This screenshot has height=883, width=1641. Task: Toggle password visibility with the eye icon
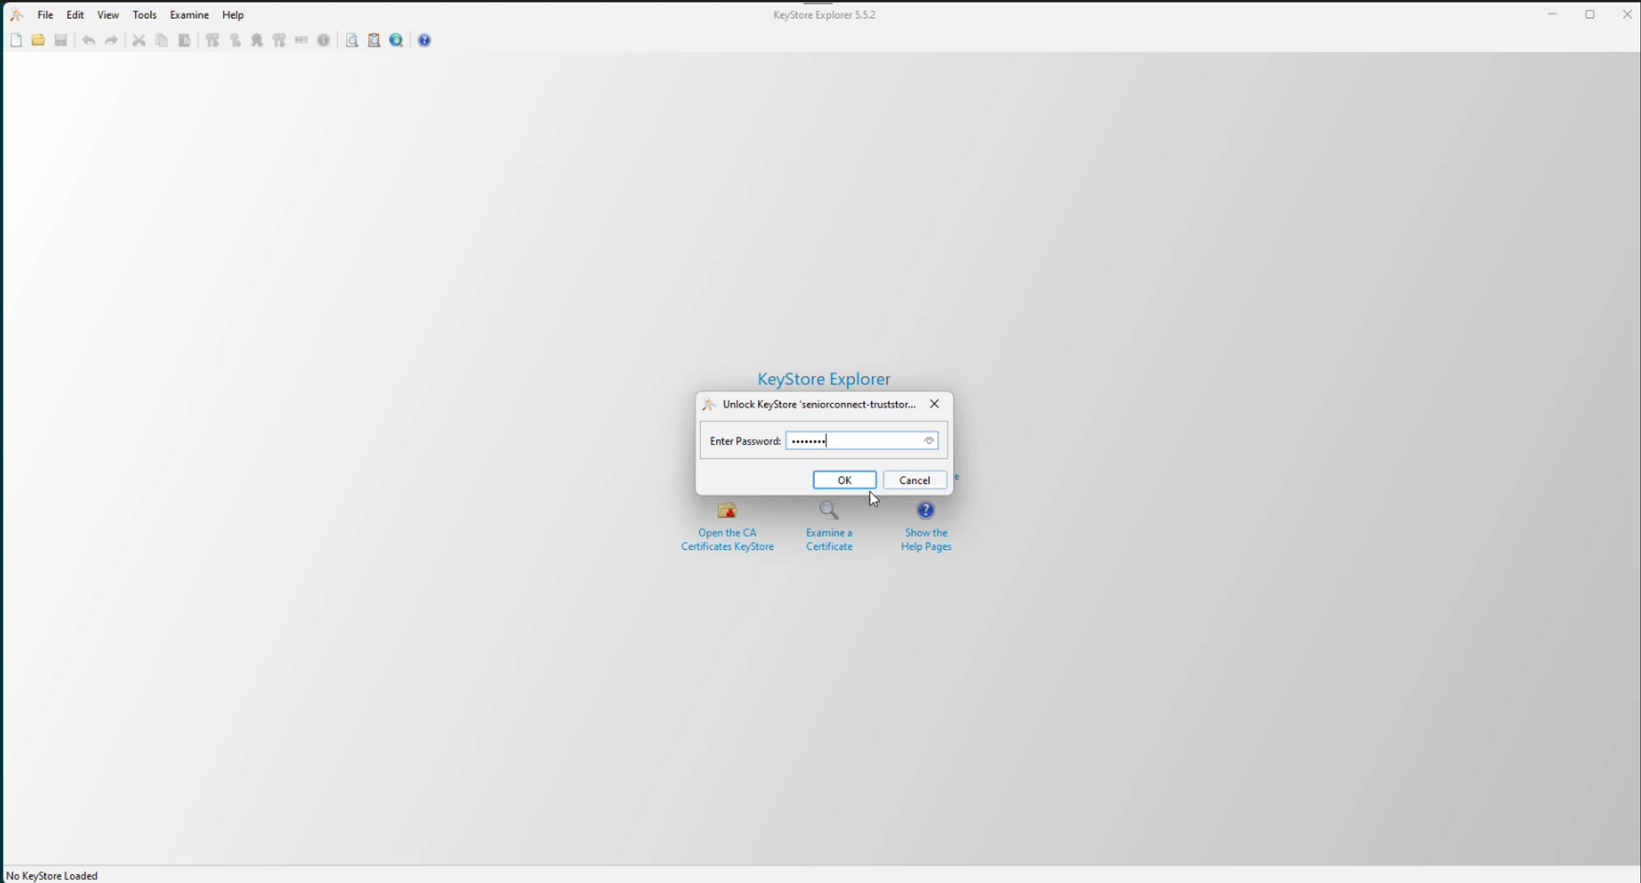[929, 441]
